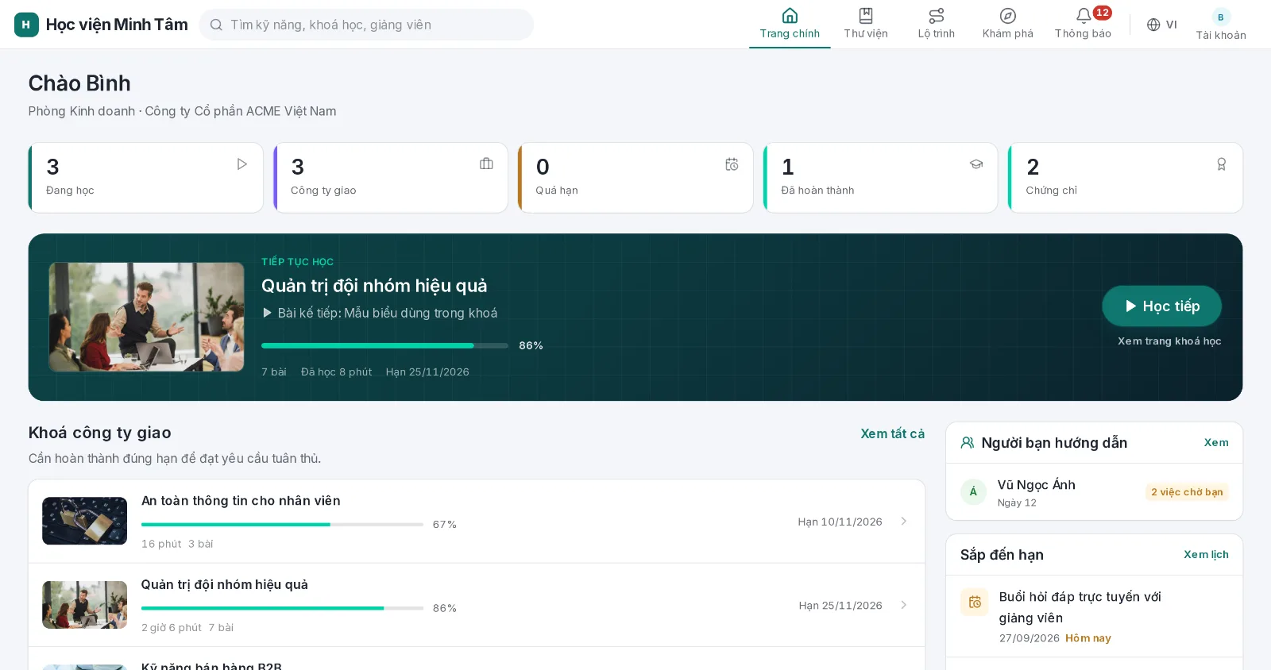The image size is (1271, 670).
Task: Click the course search input field
Action: click(366, 25)
